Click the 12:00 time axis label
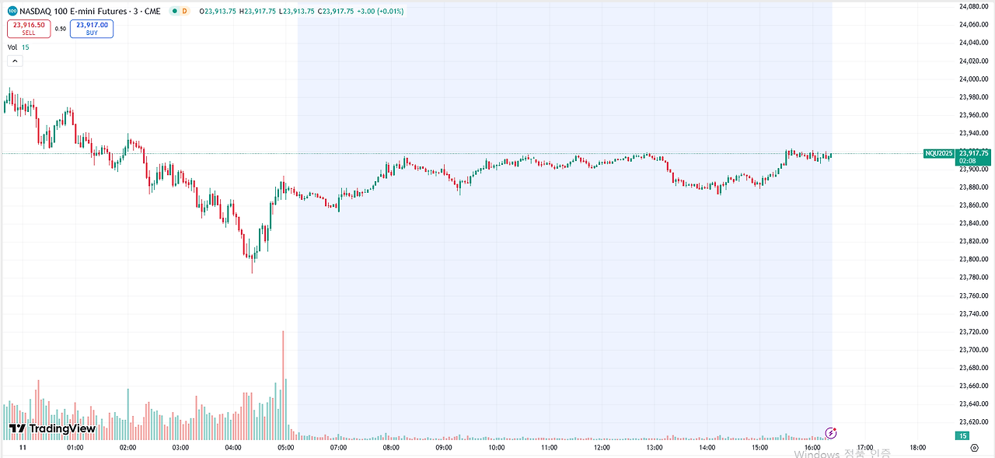Viewport: 995px width, 458px height. coord(602,448)
